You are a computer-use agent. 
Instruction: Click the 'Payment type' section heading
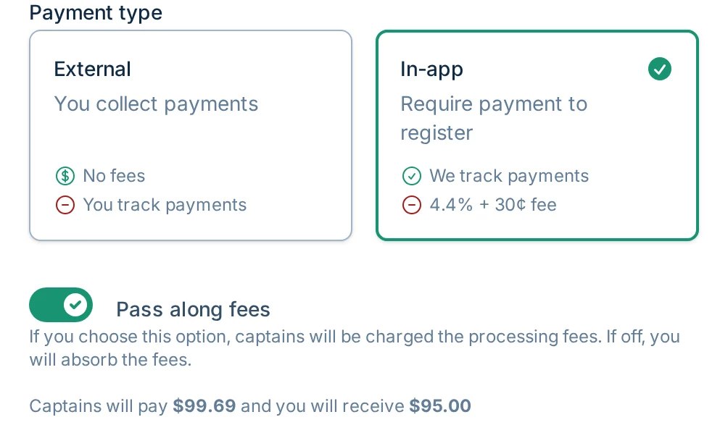pos(95,12)
